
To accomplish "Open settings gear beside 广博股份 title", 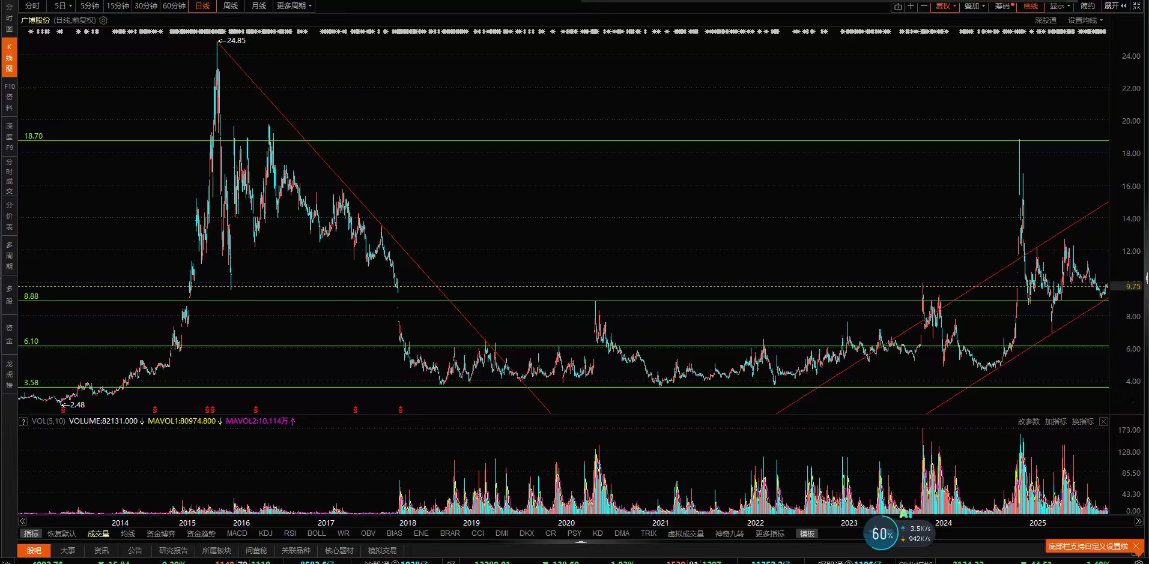I will coord(103,20).
